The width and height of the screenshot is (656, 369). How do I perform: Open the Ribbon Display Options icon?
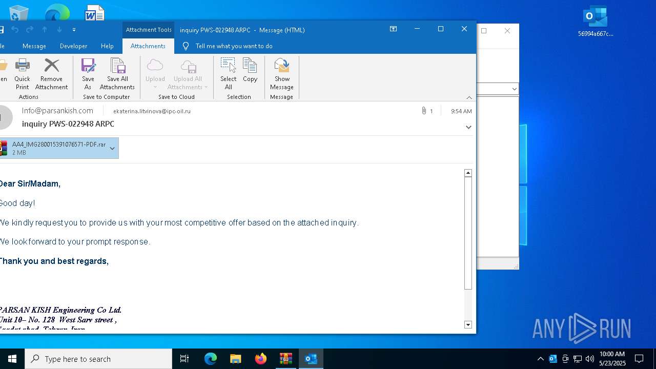click(x=393, y=29)
